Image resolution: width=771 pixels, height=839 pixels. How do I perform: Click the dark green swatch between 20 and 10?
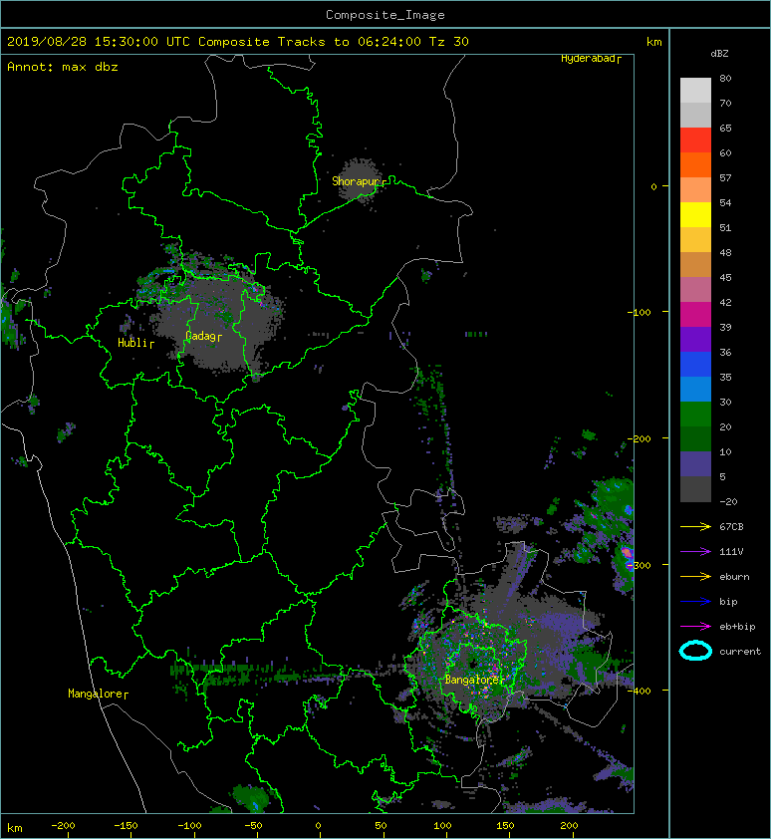[x=695, y=438]
